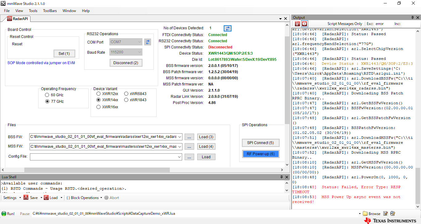Expand the Config File dropdown

[180, 157]
